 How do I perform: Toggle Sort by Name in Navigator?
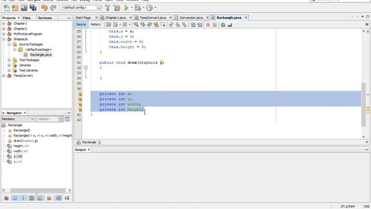[x=58, y=198]
